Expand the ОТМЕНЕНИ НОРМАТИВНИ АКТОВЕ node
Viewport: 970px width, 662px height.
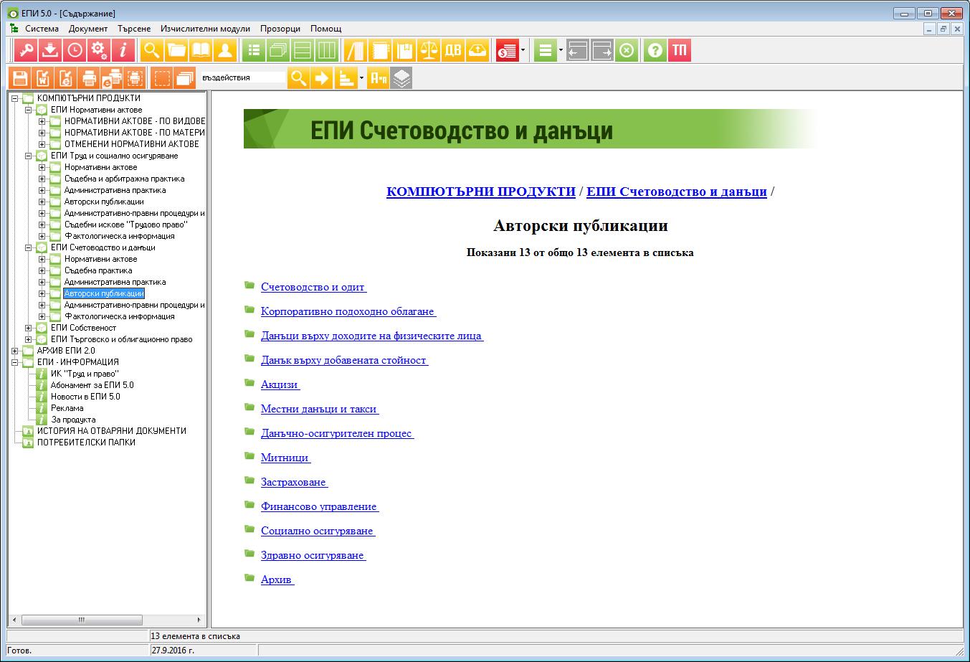coord(42,144)
